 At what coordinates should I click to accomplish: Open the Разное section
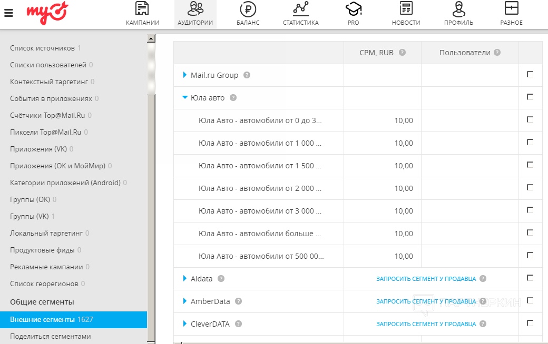pos(511,14)
